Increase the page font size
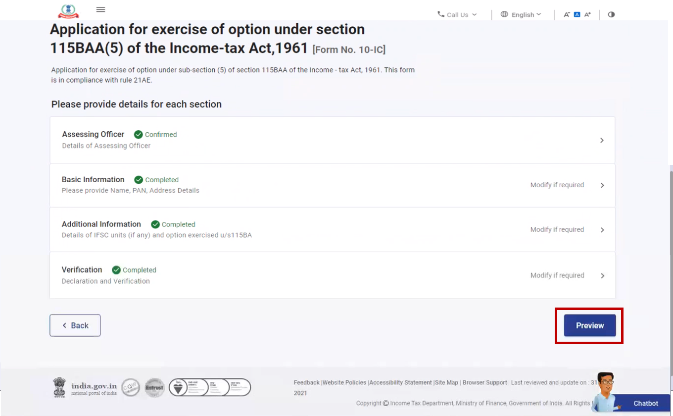 [x=587, y=15]
